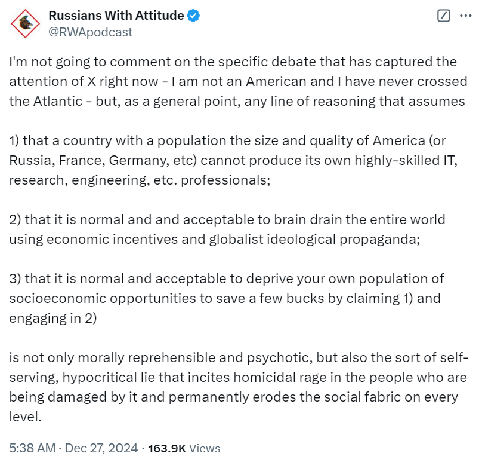479x459 pixels.
Task: Click the Russians With Attitude profile avatar
Action: 24,23
